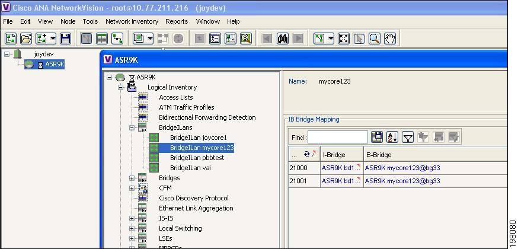Screen dimensions: 518x249
Task: Toggle the map view icon
Action: point(86,39)
